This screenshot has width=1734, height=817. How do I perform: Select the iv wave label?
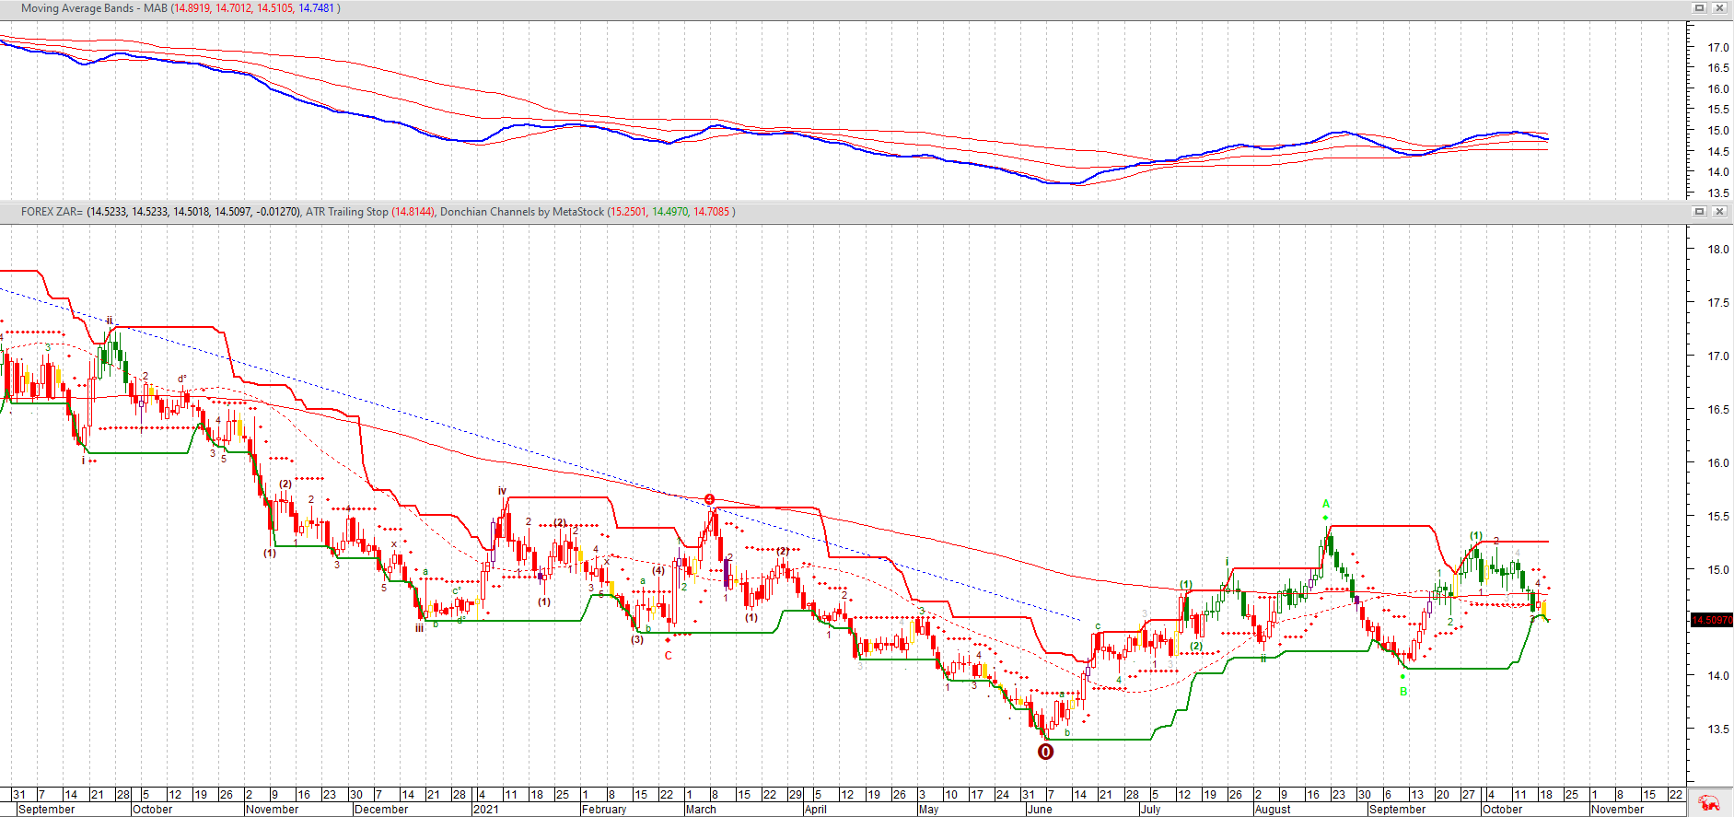502,491
